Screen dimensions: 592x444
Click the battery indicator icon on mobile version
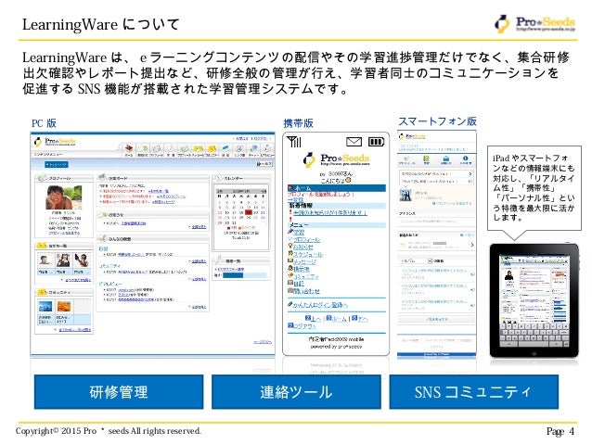pyautogui.click(x=376, y=142)
